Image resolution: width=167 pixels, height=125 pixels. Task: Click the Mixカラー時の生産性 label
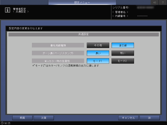(x=58, y=61)
